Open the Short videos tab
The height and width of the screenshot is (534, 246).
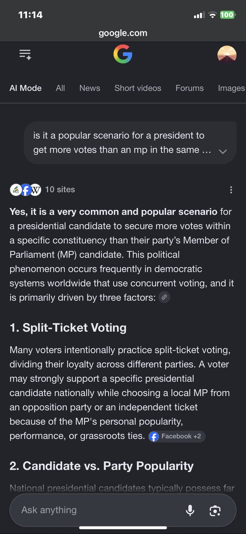(138, 88)
